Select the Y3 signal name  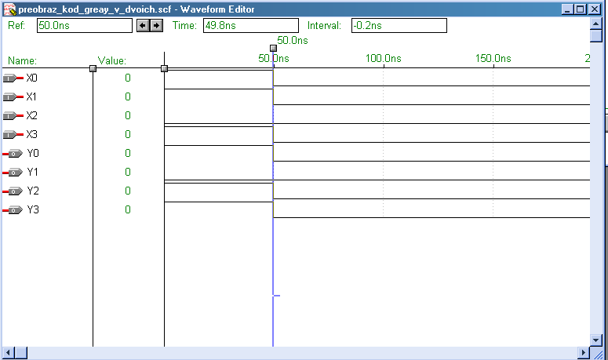(x=33, y=209)
